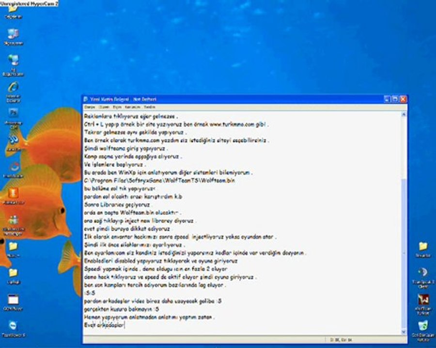
Task: Click the line starting 'Ctrl + L yapıp'
Action: point(176,124)
